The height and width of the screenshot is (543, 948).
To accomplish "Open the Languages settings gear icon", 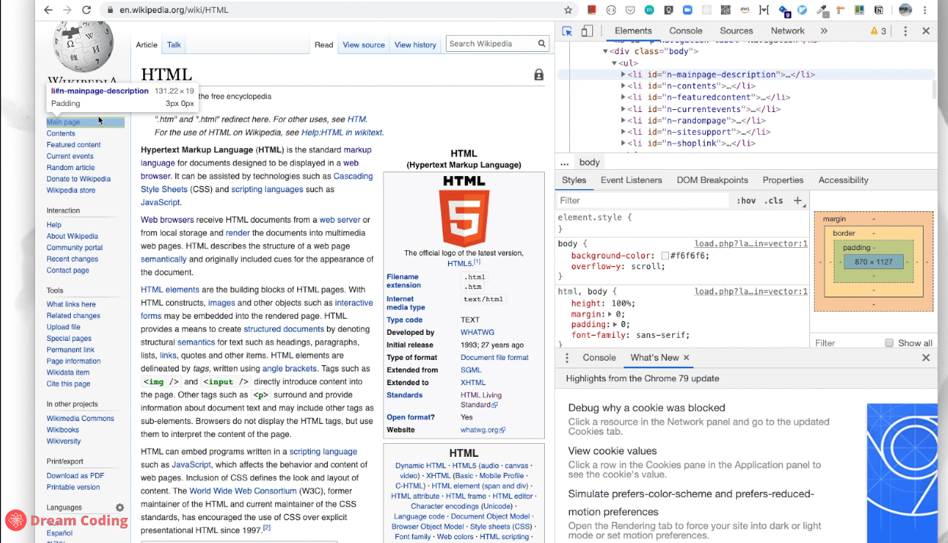I will pyautogui.click(x=120, y=507).
